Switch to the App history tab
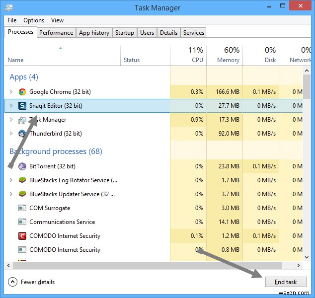The height and width of the screenshot is (298, 315). pos(94,33)
